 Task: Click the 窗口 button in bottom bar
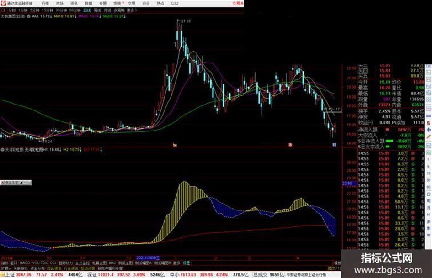pos(14,263)
